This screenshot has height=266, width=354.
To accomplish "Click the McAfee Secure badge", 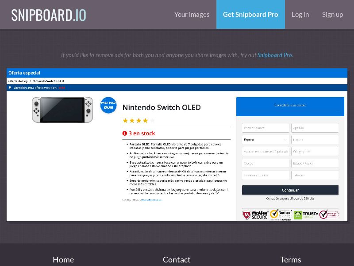I will (255, 215).
